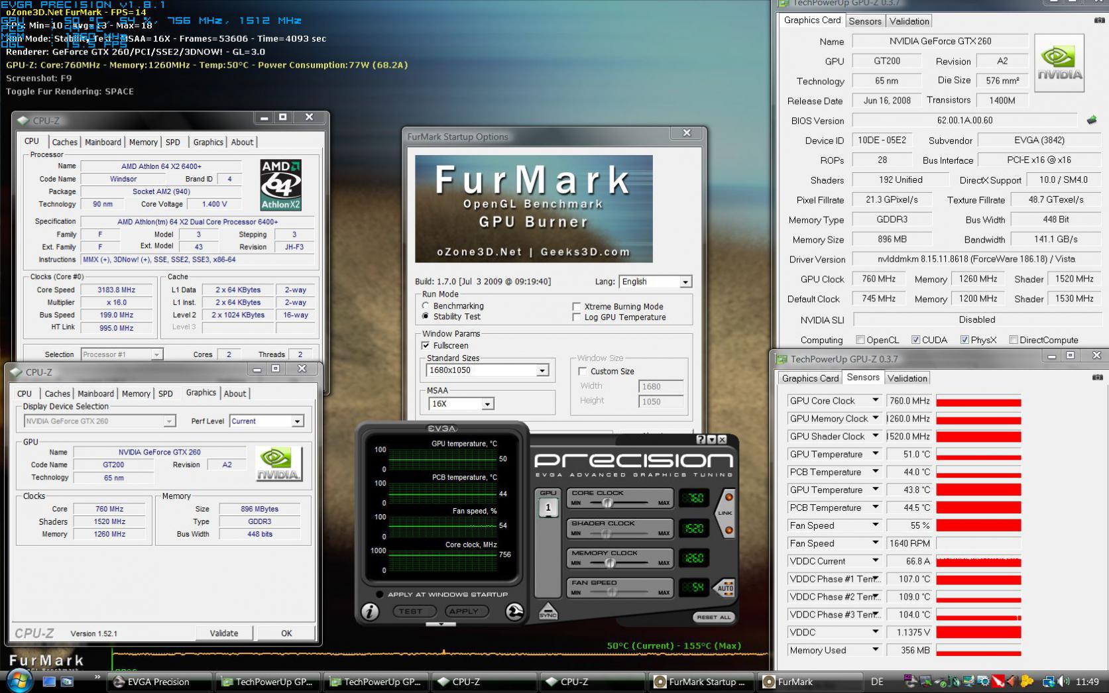Click the BIOS save chip icon in GPU-Z
The height and width of the screenshot is (693, 1109).
(x=1092, y=120)
